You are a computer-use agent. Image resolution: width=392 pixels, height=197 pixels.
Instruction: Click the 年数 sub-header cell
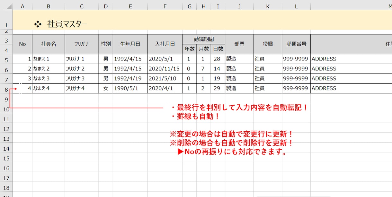coord(190,49)
